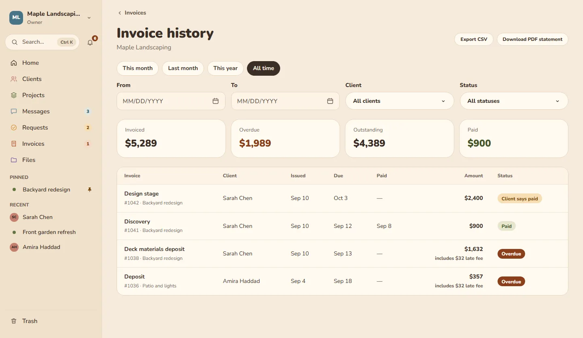
Task: Click the Invoiced $5,289 summary card
Action: coord(171,138)
